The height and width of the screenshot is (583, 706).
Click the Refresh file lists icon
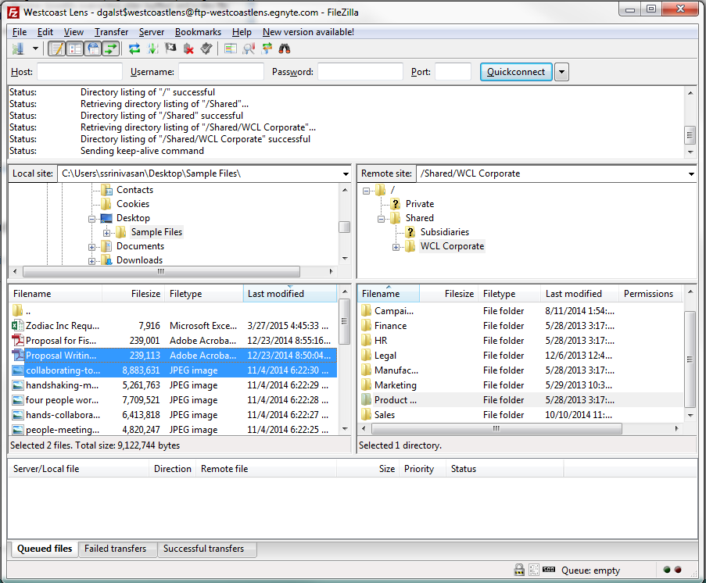coord(134,48)
